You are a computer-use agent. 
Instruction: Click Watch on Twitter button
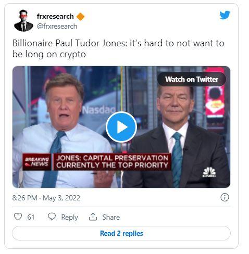point(192,79)
